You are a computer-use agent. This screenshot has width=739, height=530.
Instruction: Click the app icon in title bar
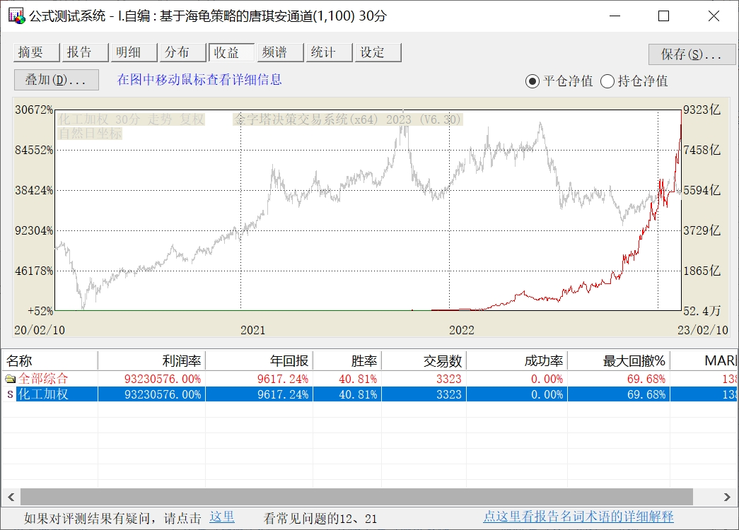[x=16, y=16]
